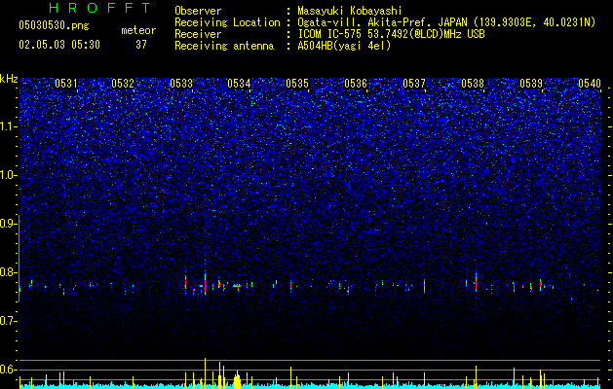This screenshot has width=613, height=389.
Task: Click the 0540 time marker
Action: point(590,84)
